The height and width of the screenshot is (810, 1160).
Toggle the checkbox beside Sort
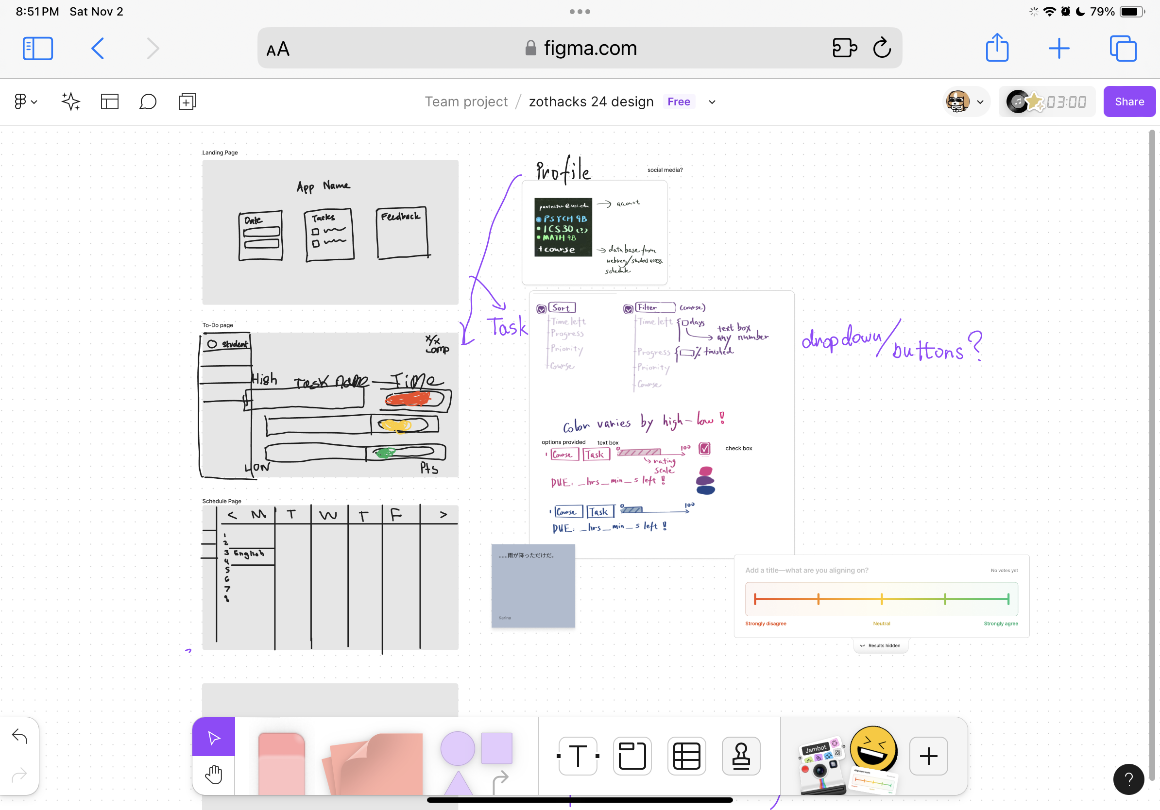tap(541, 308)
